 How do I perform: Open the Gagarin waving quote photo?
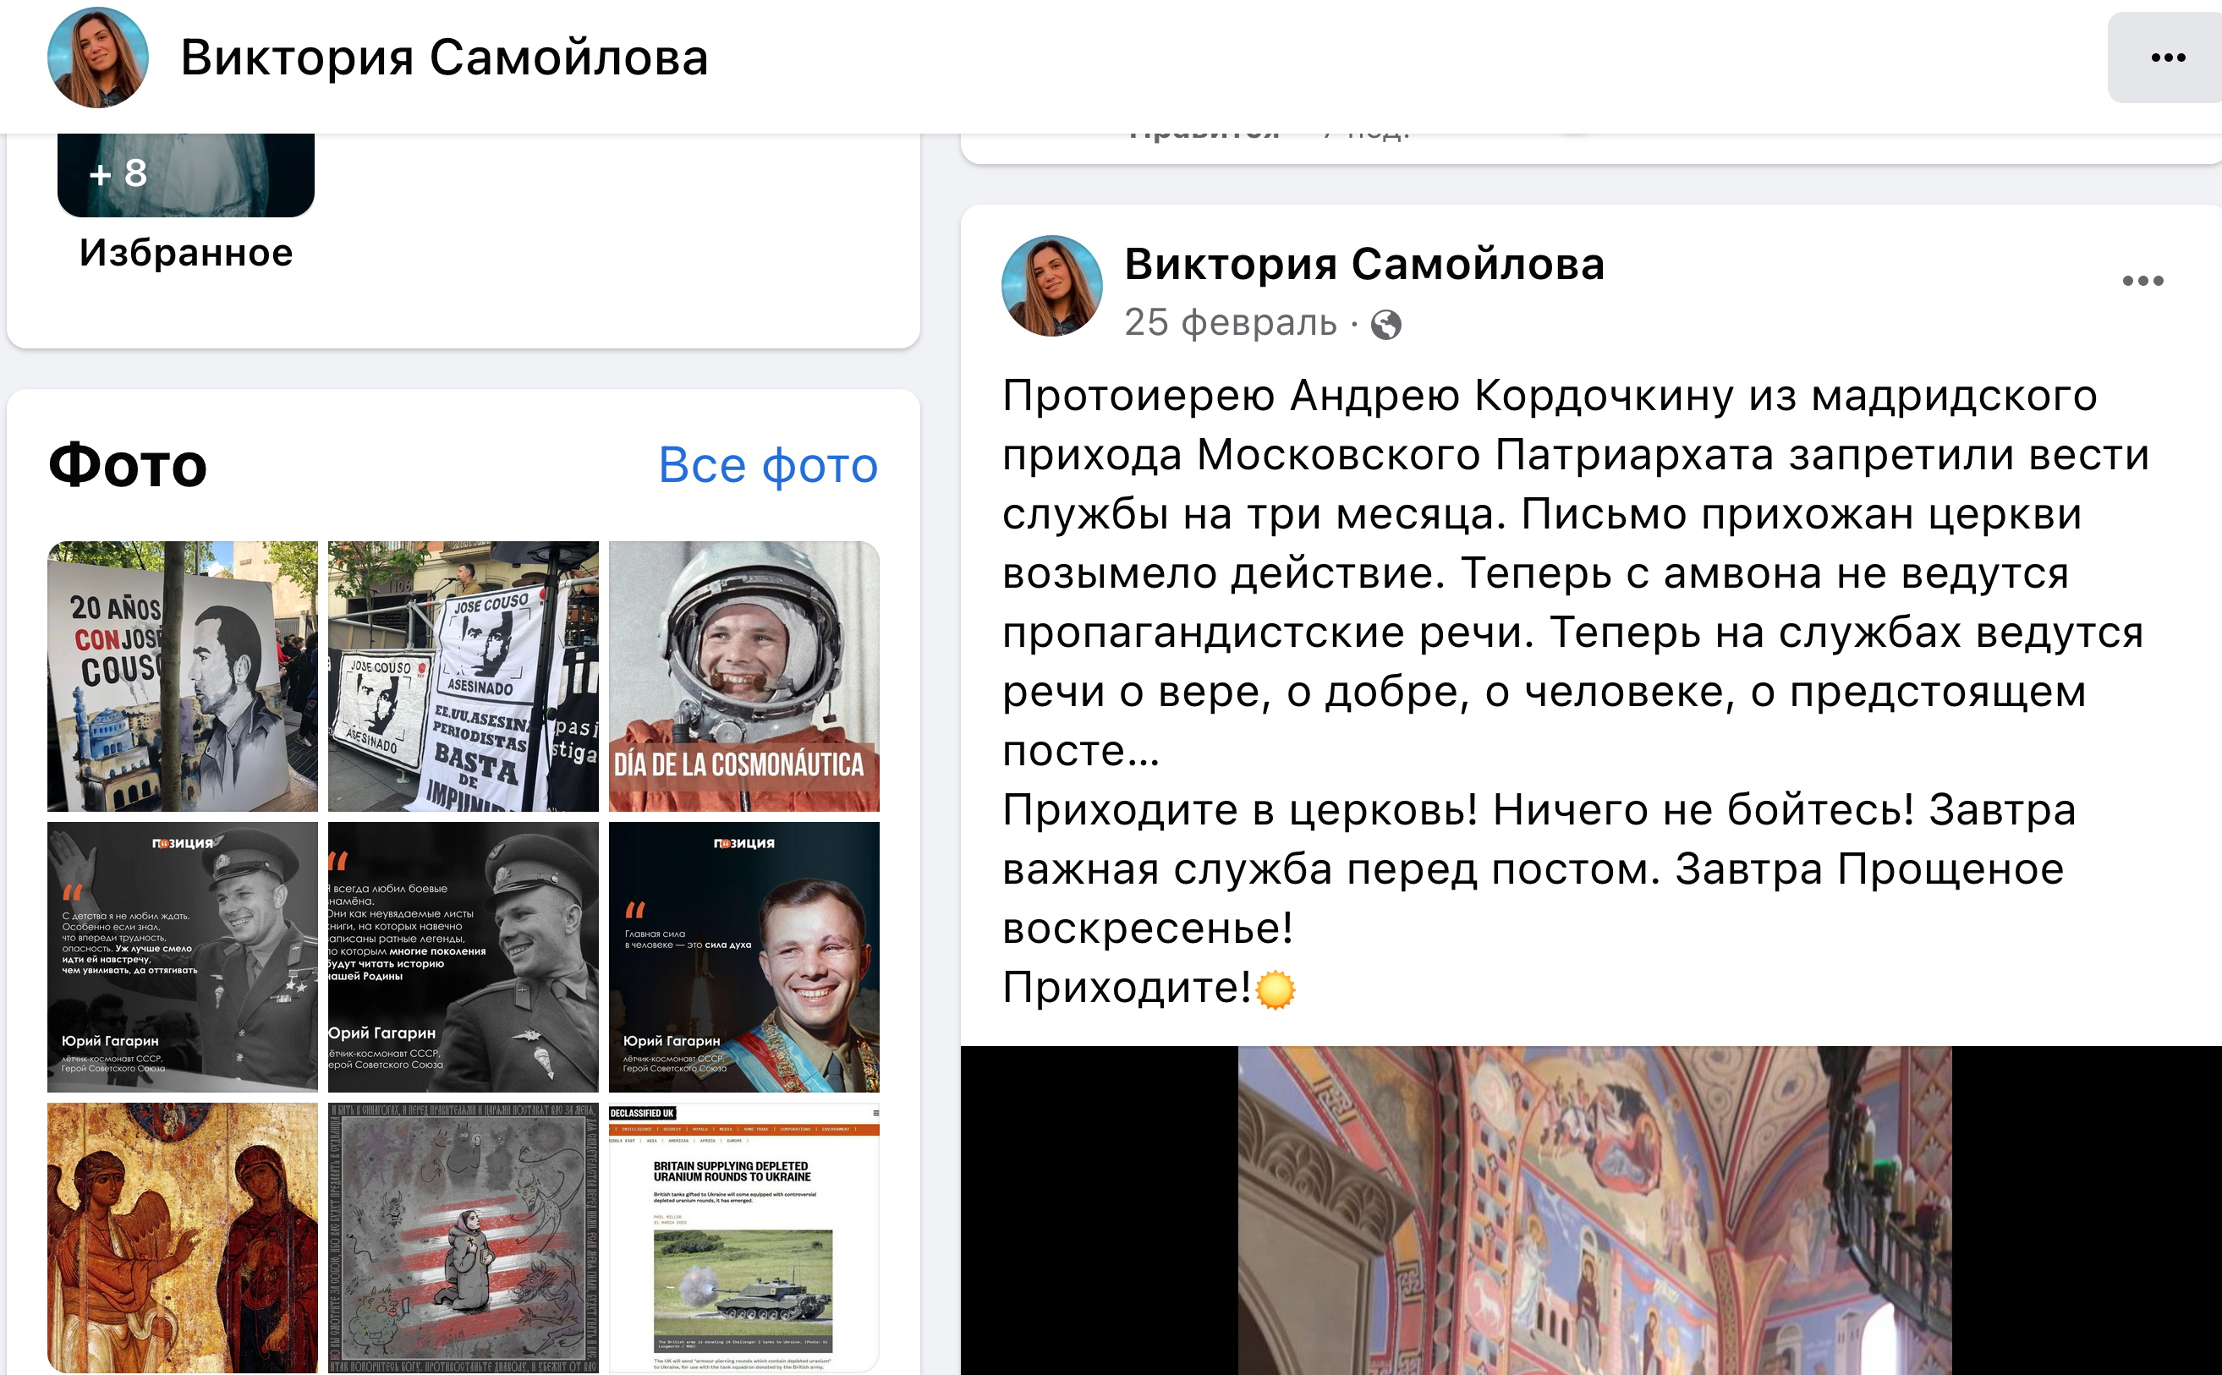[x=183, y=956]
